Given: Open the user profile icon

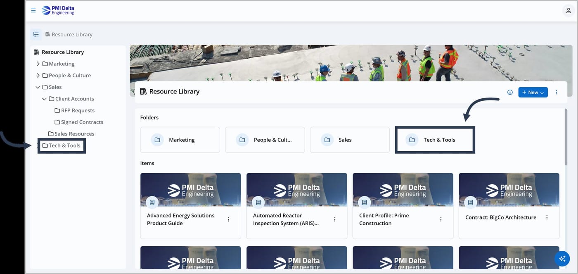Looking at the screenshot, I should tap(569, 11).
